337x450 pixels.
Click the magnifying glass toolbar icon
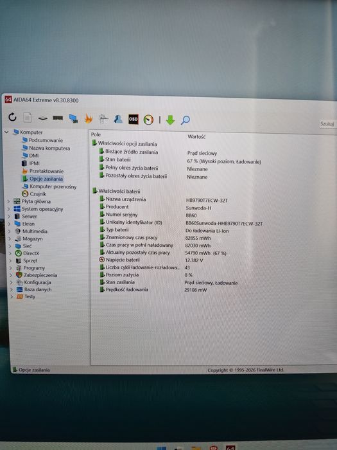(x=186, y=120)
